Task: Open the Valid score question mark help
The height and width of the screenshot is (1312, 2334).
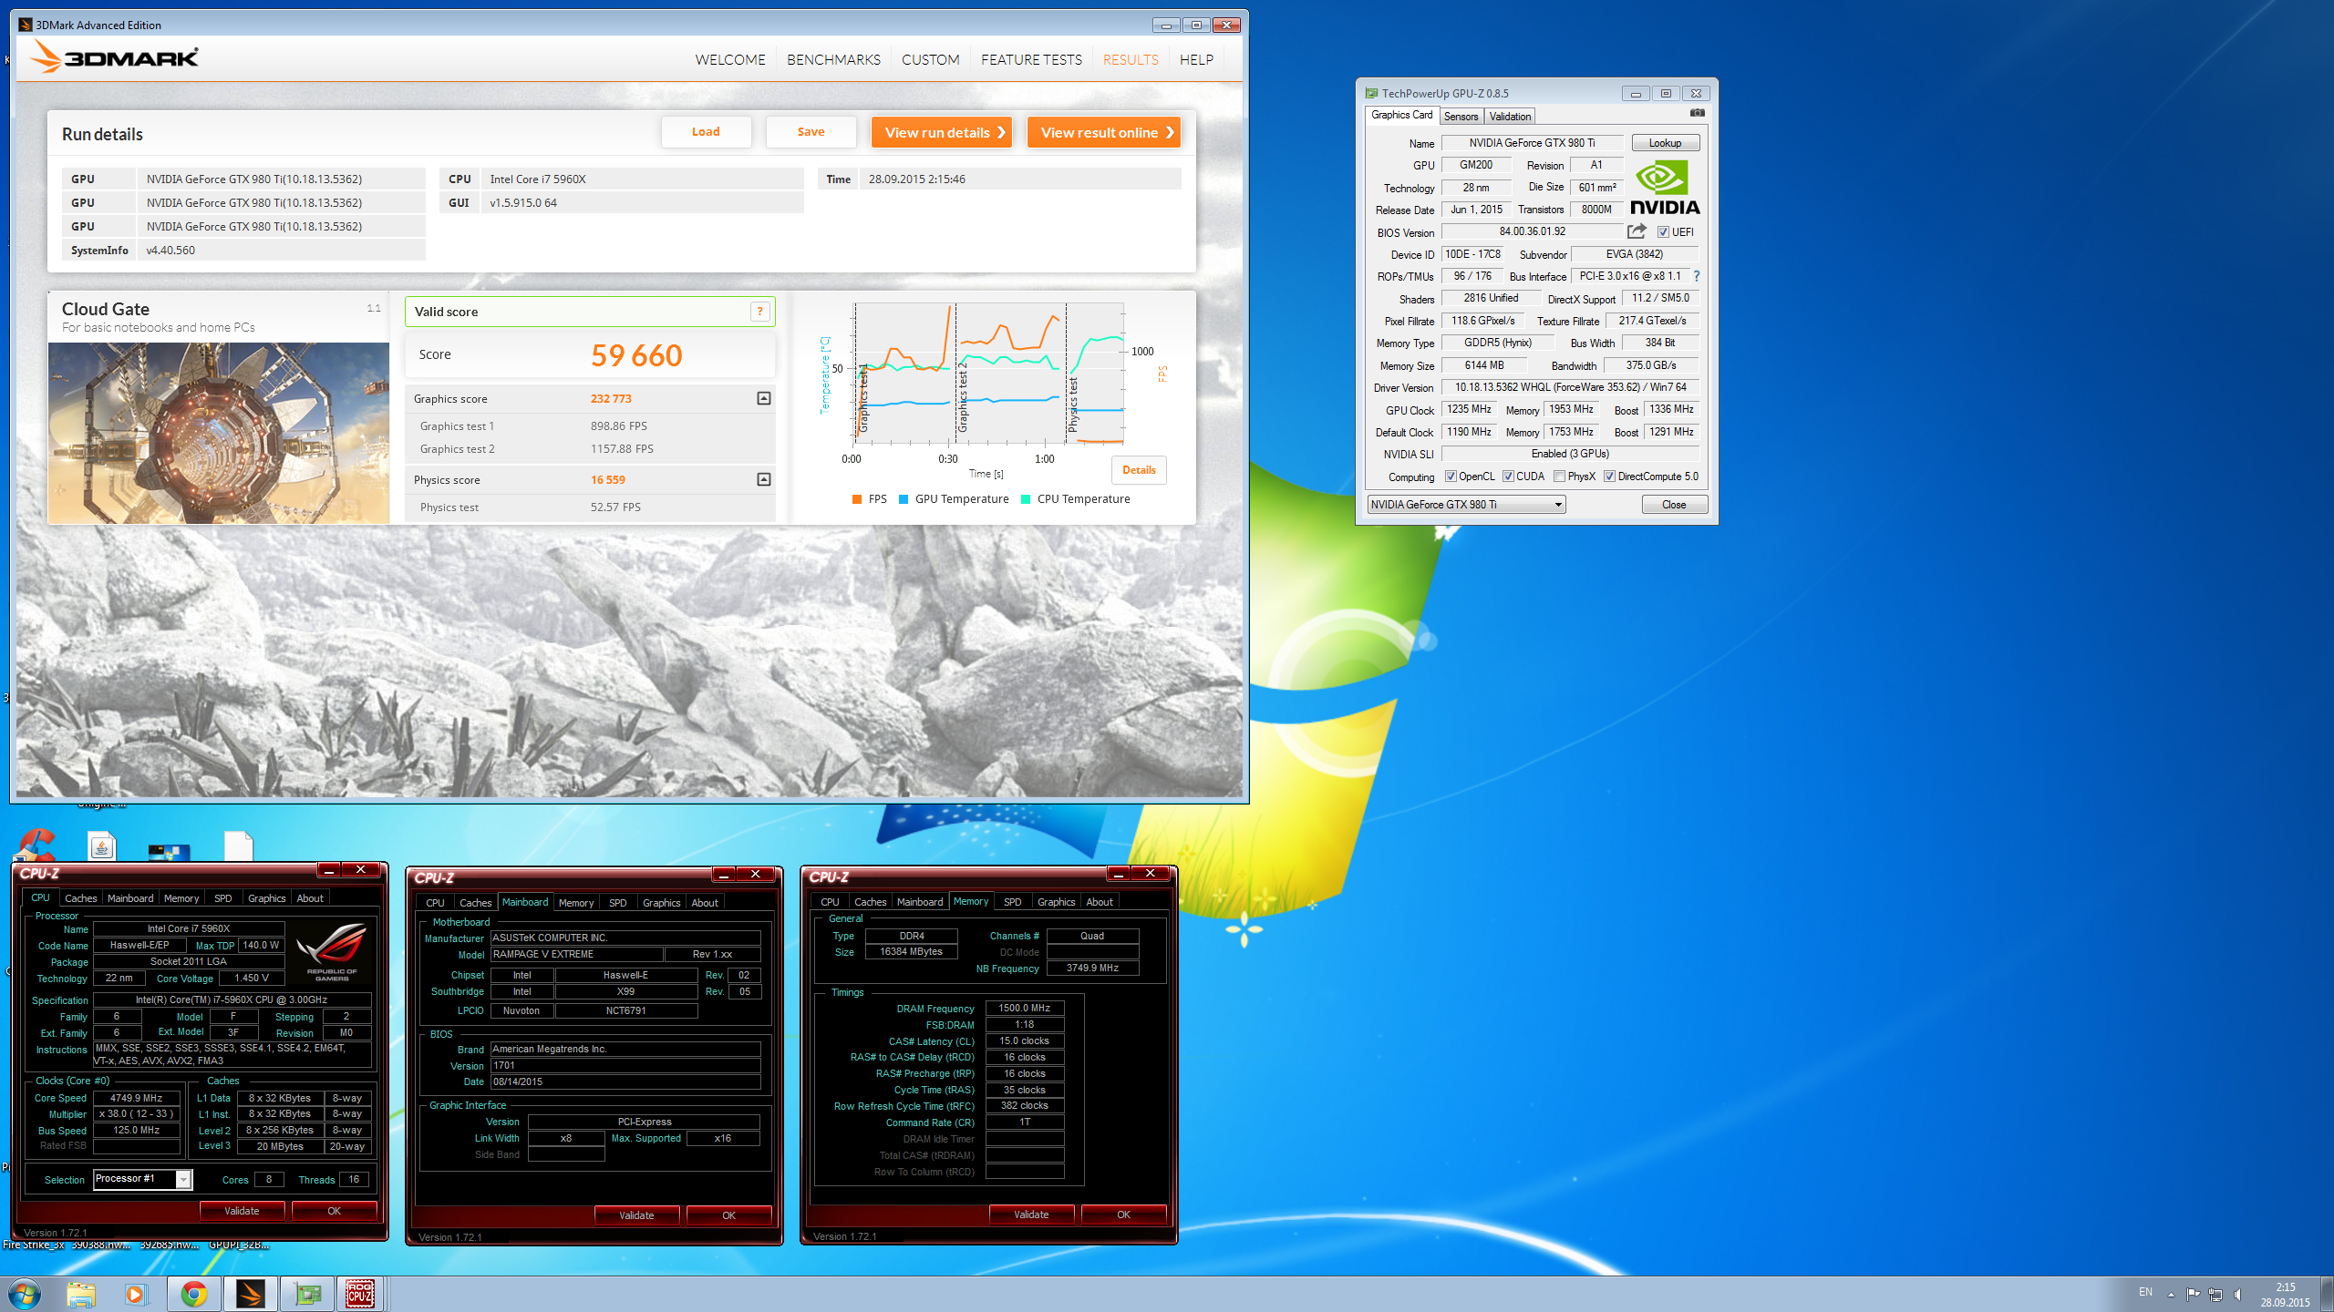Action: tap(759, 312)
